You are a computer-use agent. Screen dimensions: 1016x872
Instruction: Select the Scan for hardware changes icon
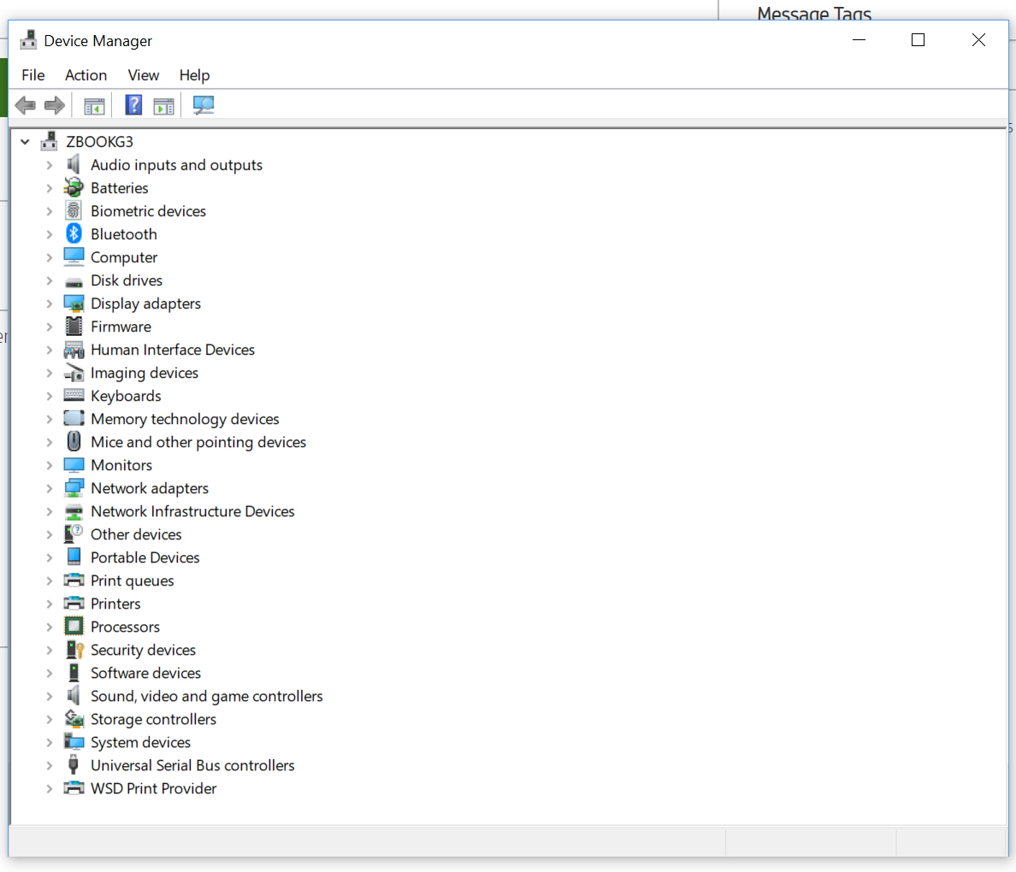pos(204,104)
